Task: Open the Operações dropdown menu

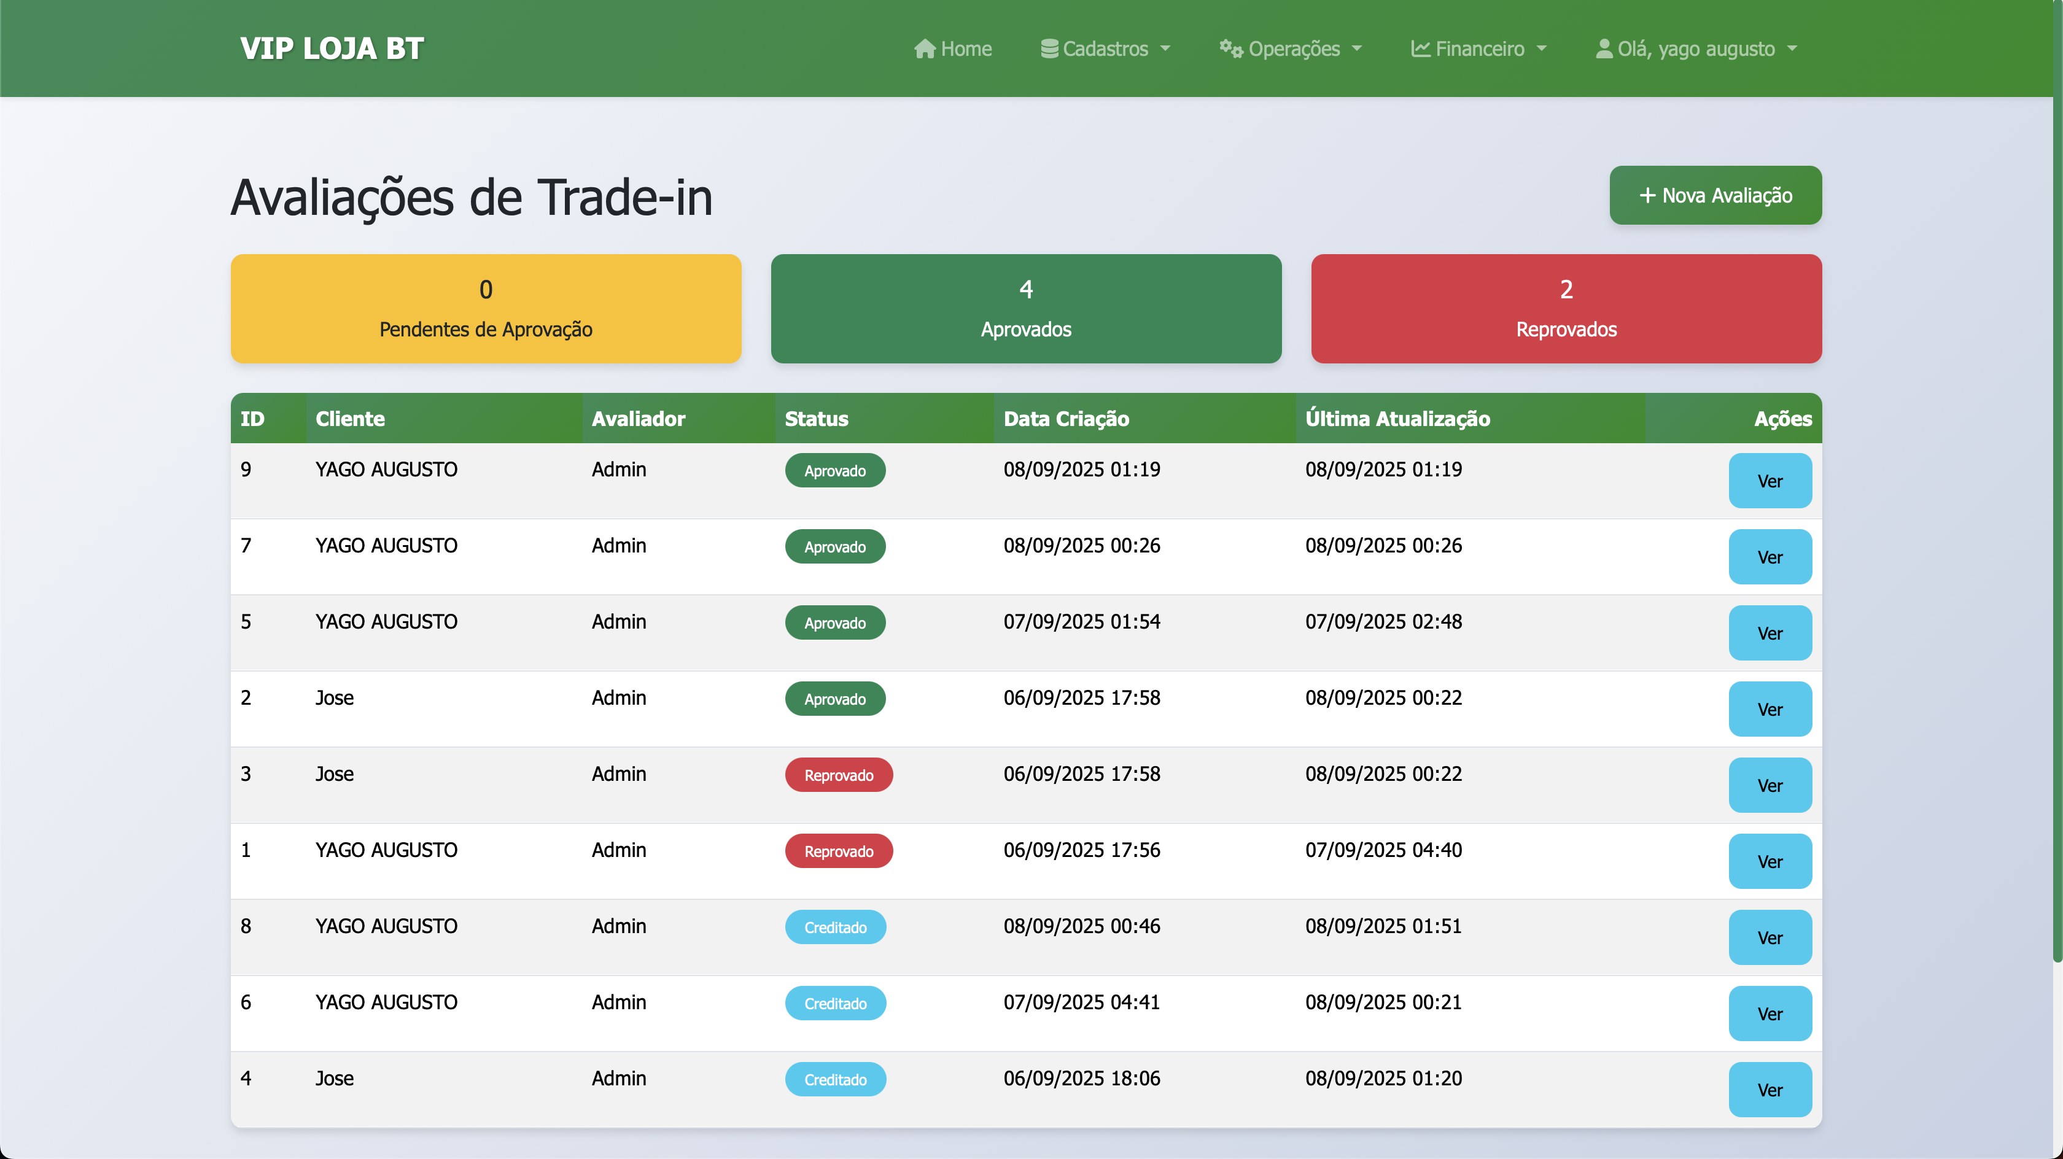Action: (x=1290, y=48)
